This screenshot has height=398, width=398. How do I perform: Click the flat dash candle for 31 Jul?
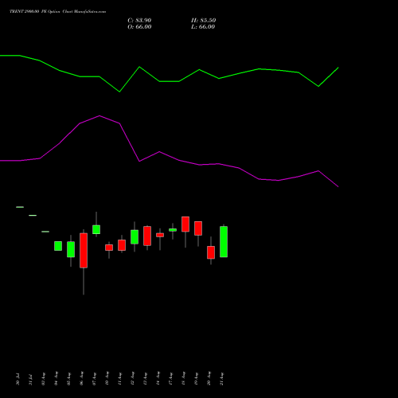[x=33, y=215]
